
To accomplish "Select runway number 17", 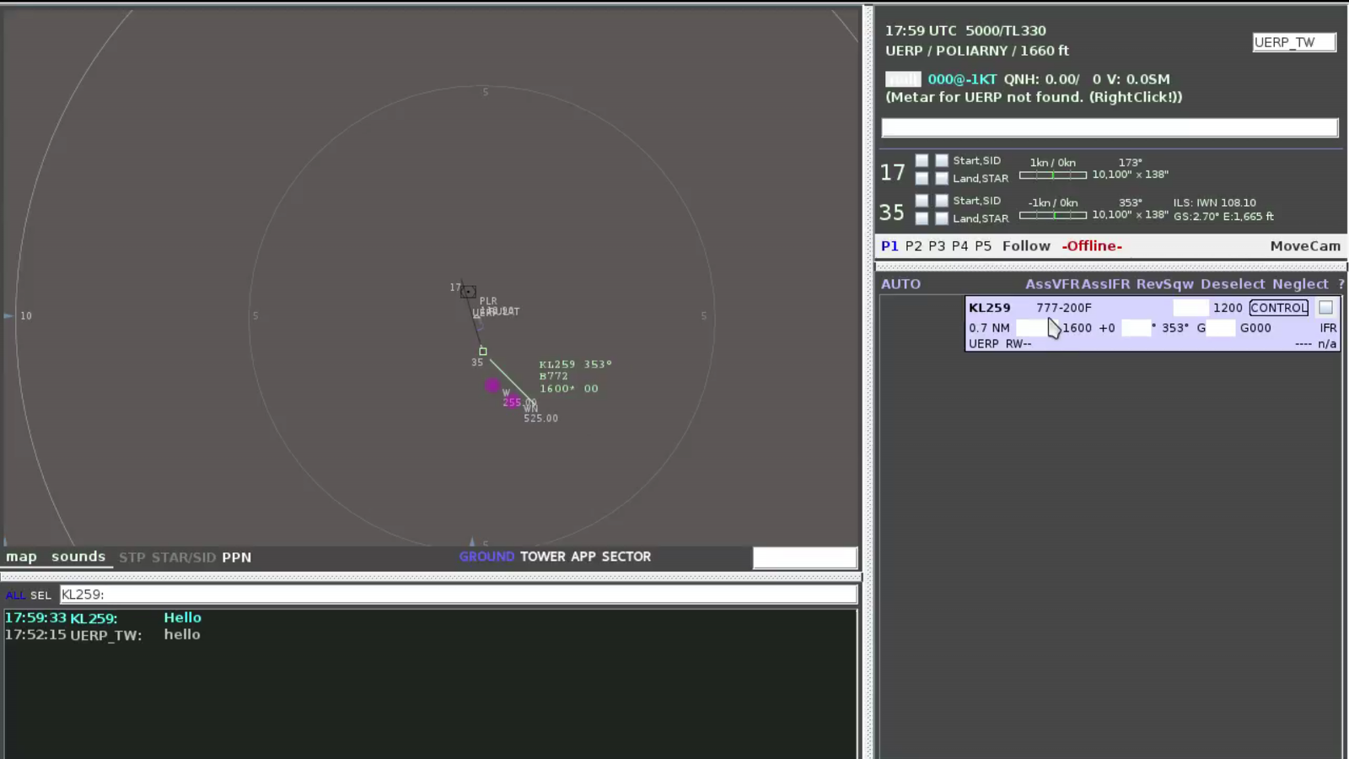I will click(892, 173).
